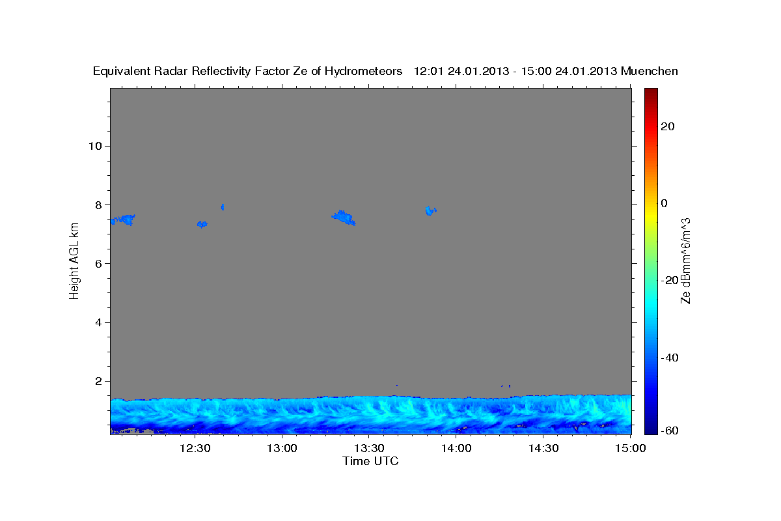Screen dimensions: 781x521
Task: Click the 13:00 time tick label
Action: pyautogui.click(x=282, y=448)
